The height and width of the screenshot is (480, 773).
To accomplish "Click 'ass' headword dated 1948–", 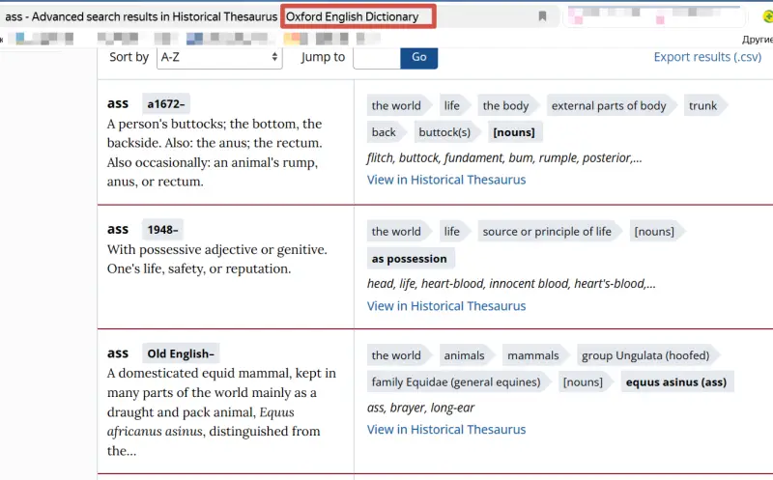I will pyautogui.click(x=118, y=229).
